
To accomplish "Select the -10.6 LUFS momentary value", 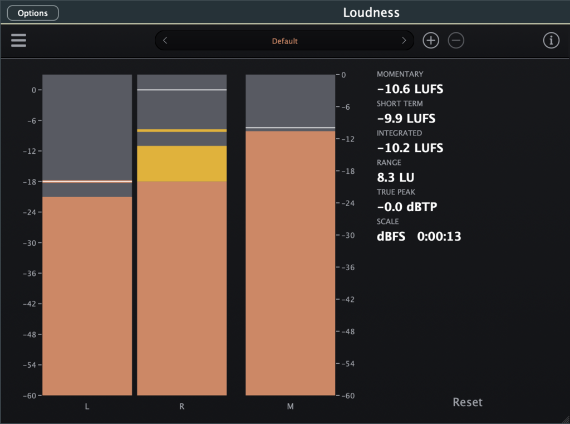I will (x=410, y=89).
